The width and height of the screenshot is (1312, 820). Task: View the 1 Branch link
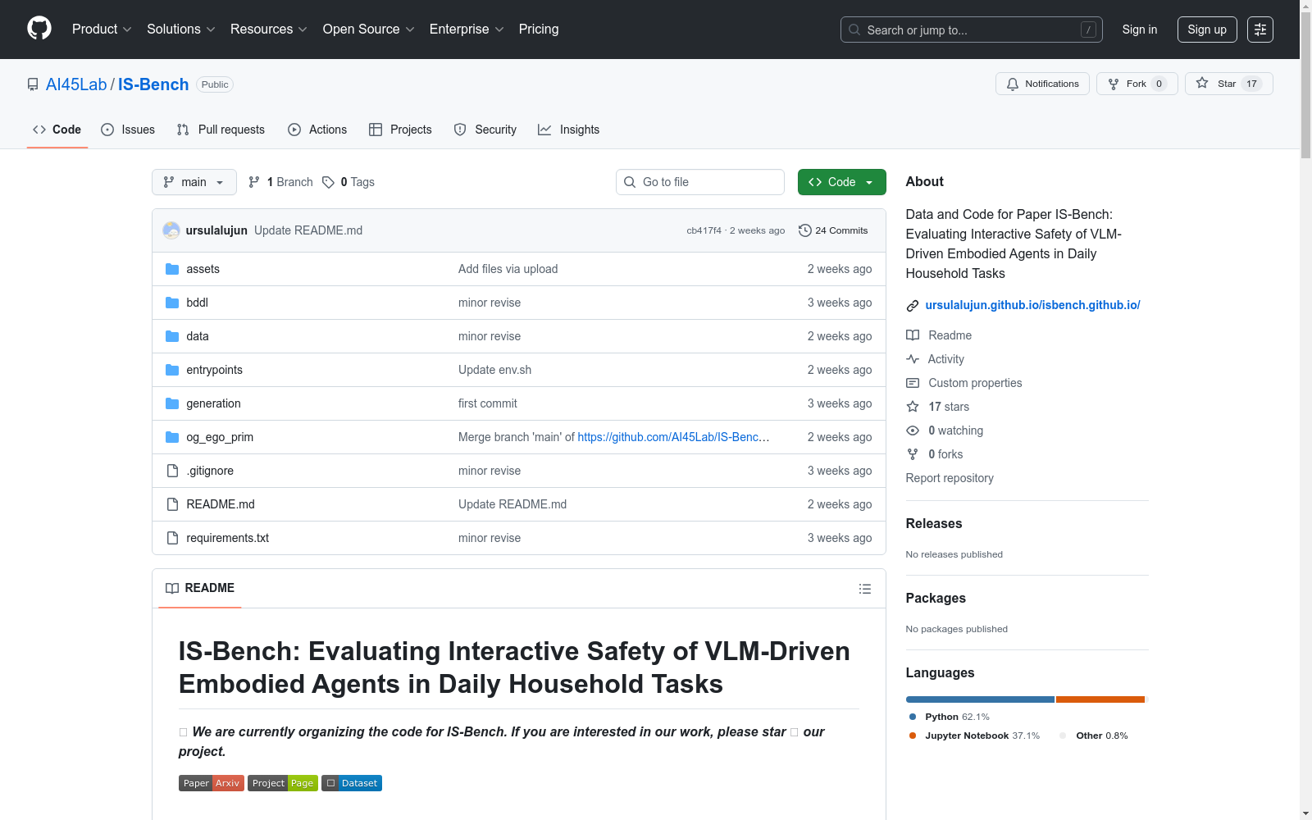[x=280, y=182]
